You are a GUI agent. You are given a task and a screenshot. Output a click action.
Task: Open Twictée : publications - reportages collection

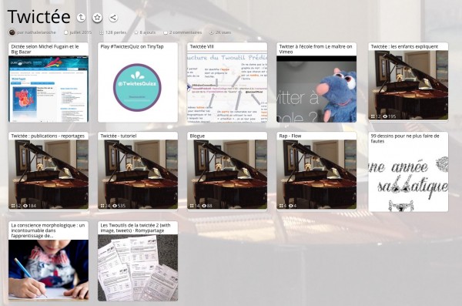point(49,170)
